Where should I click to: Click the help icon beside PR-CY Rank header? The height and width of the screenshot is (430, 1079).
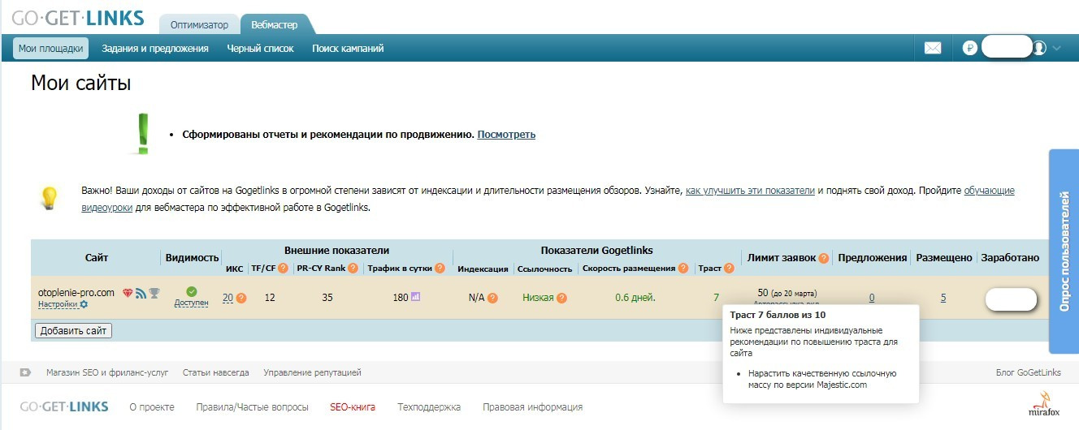pos(353,269)
